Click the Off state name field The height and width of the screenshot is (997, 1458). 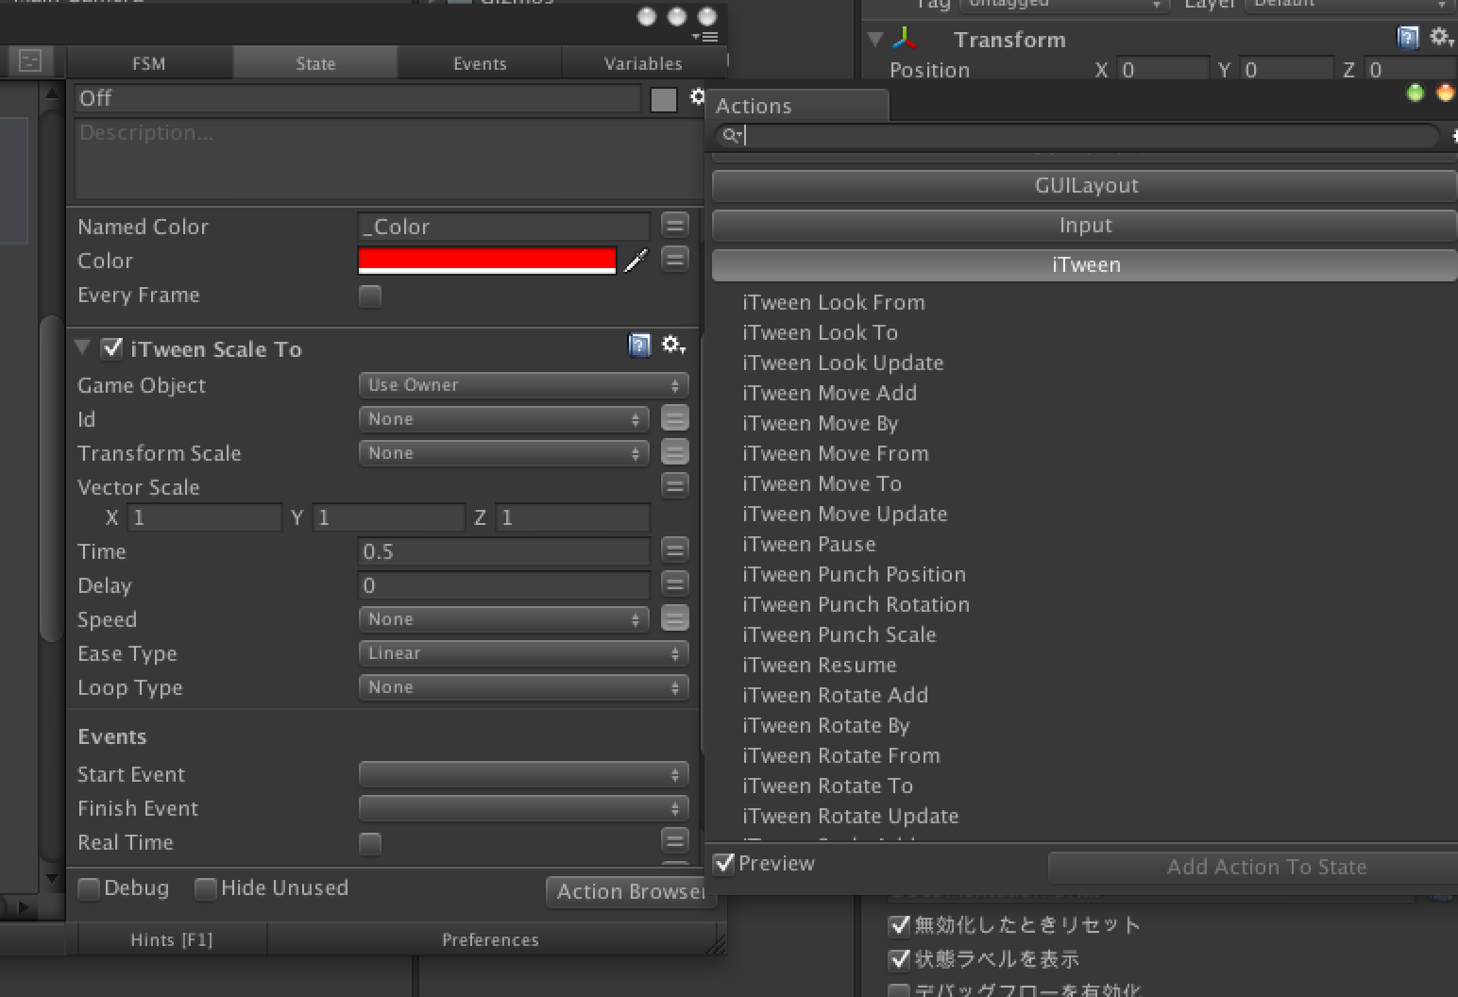(358, 98)
